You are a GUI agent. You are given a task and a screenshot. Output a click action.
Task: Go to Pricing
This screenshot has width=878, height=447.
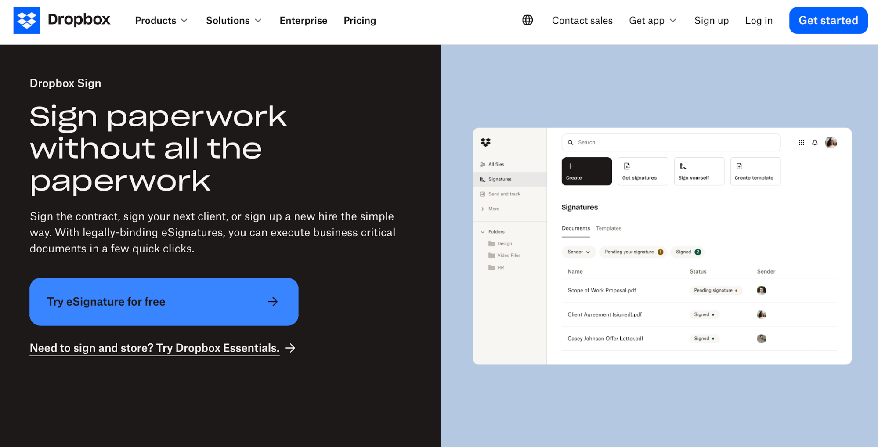click(x=360, y=21)
